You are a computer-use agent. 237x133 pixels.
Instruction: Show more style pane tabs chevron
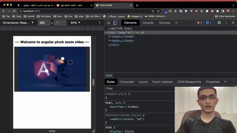(x=226, y=82)
